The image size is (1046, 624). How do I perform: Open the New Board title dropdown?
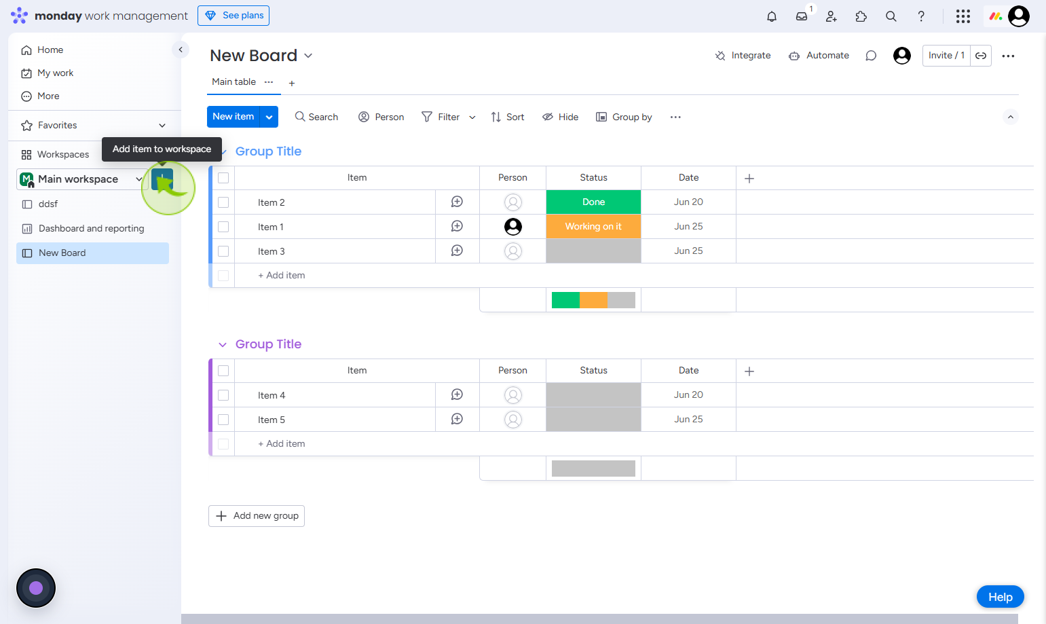308,56
